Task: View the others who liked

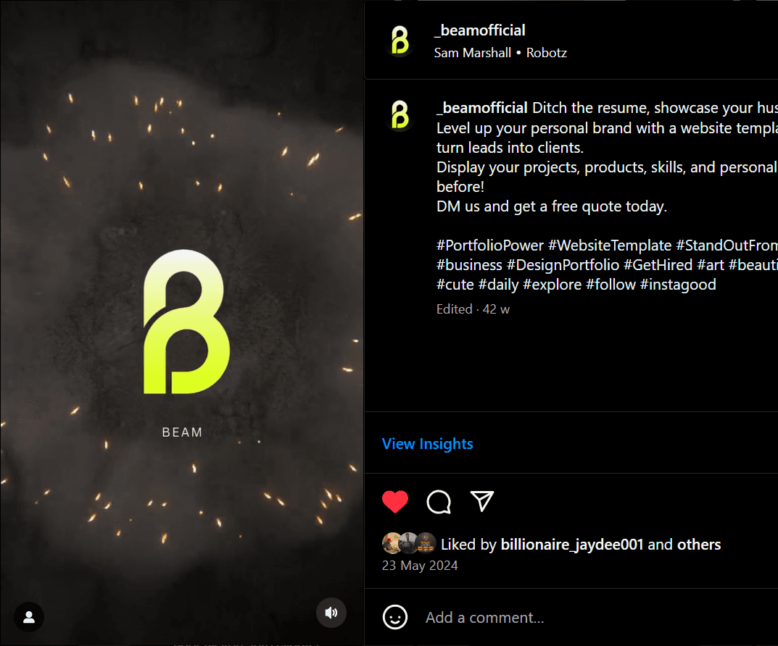Action: point(699,544)
